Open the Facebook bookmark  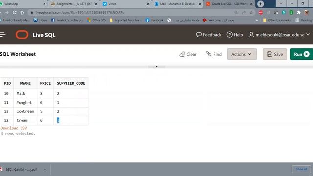tap(155, 20)
